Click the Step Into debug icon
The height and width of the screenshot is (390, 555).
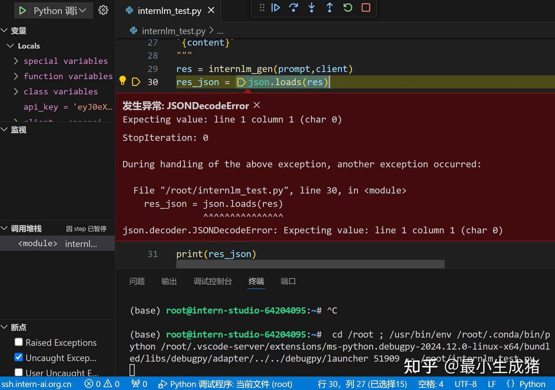(x=311, y=8)
